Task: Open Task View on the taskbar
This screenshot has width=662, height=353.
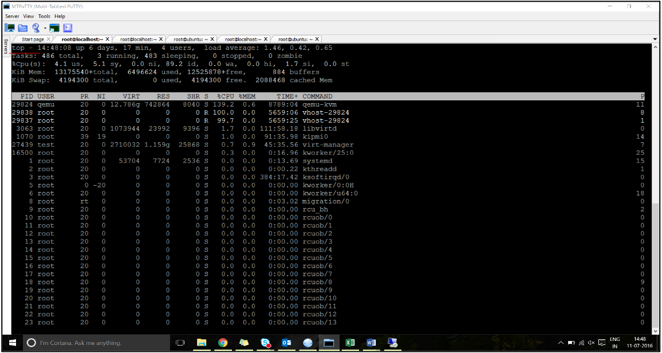Action: coord(180,343)
